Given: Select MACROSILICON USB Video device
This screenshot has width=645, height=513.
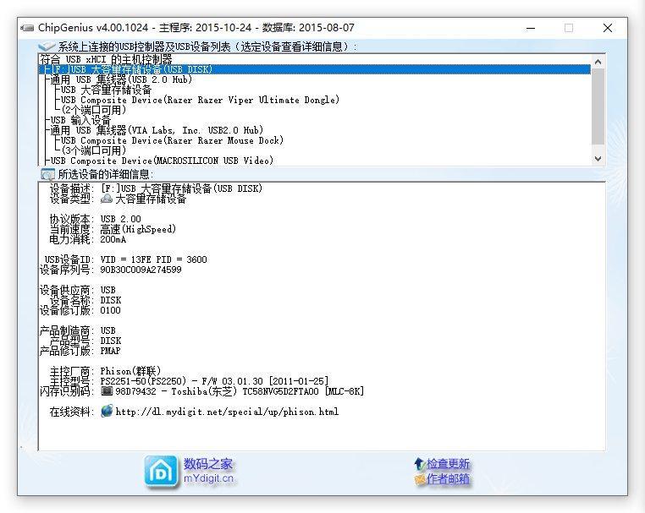Looking at the screenshot, I should click(161, 161).
